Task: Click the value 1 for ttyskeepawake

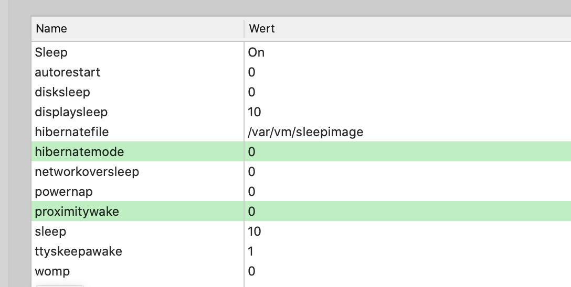Action: point(251,251)
